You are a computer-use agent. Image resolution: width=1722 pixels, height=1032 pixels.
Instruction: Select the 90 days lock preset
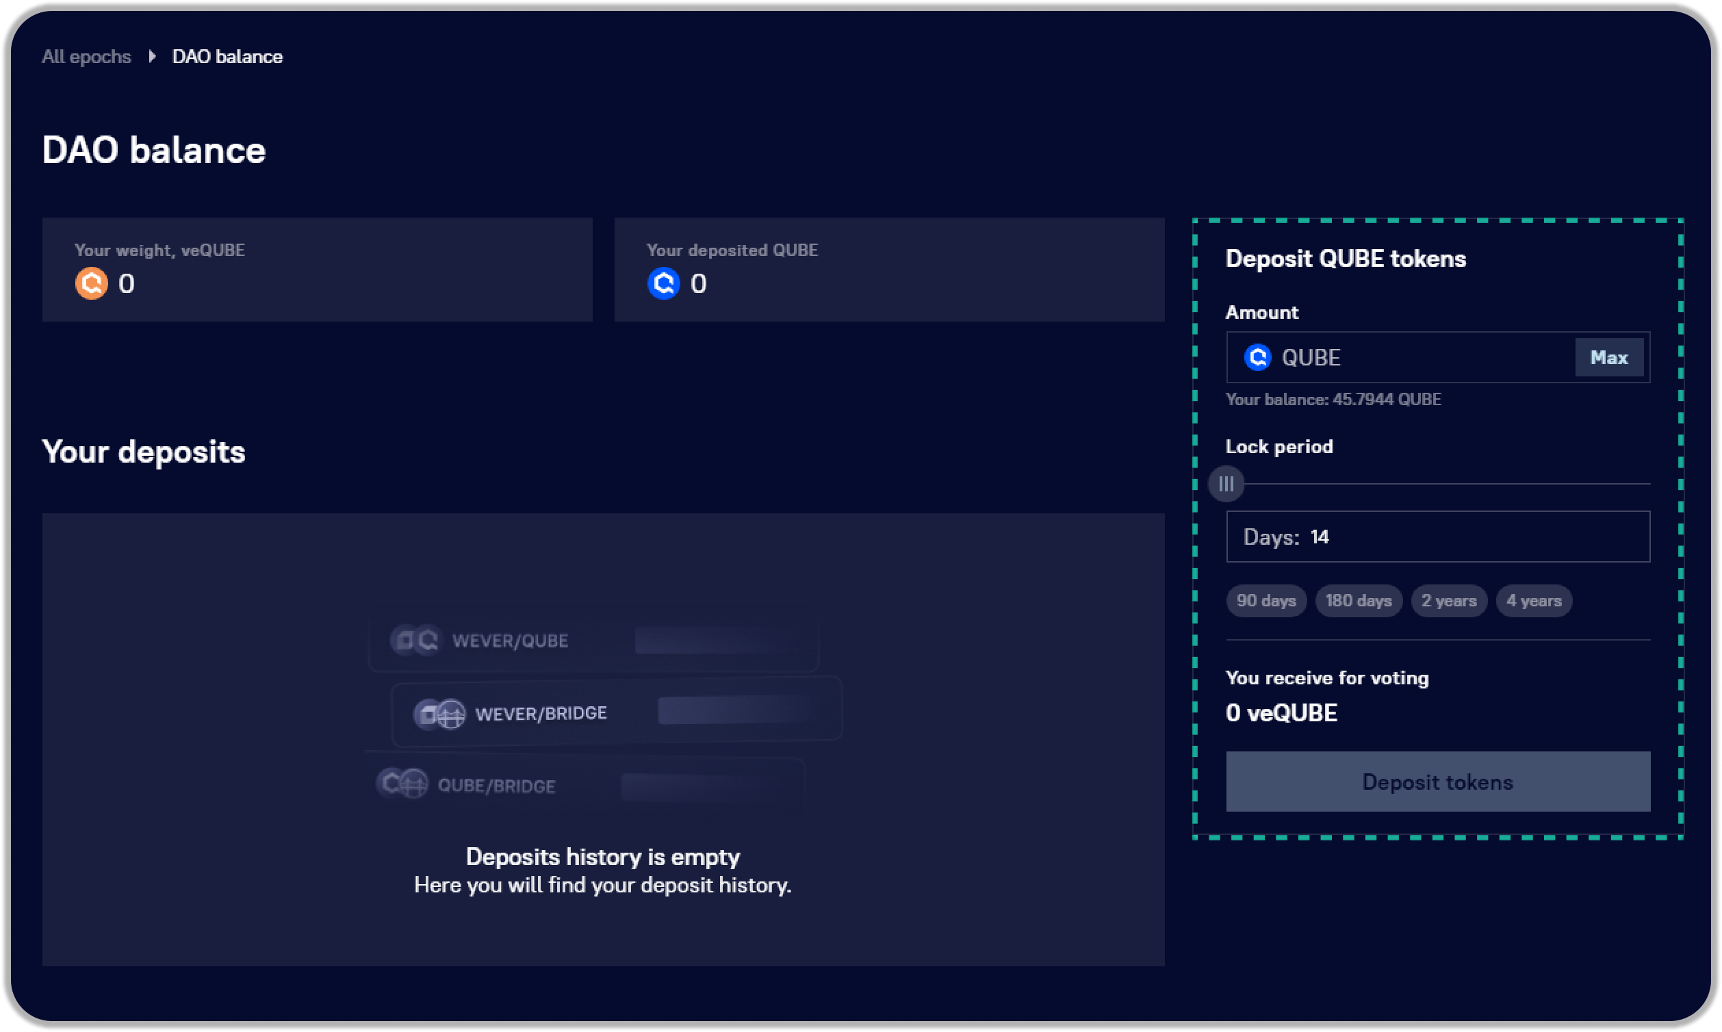[x=1265, y=601]
